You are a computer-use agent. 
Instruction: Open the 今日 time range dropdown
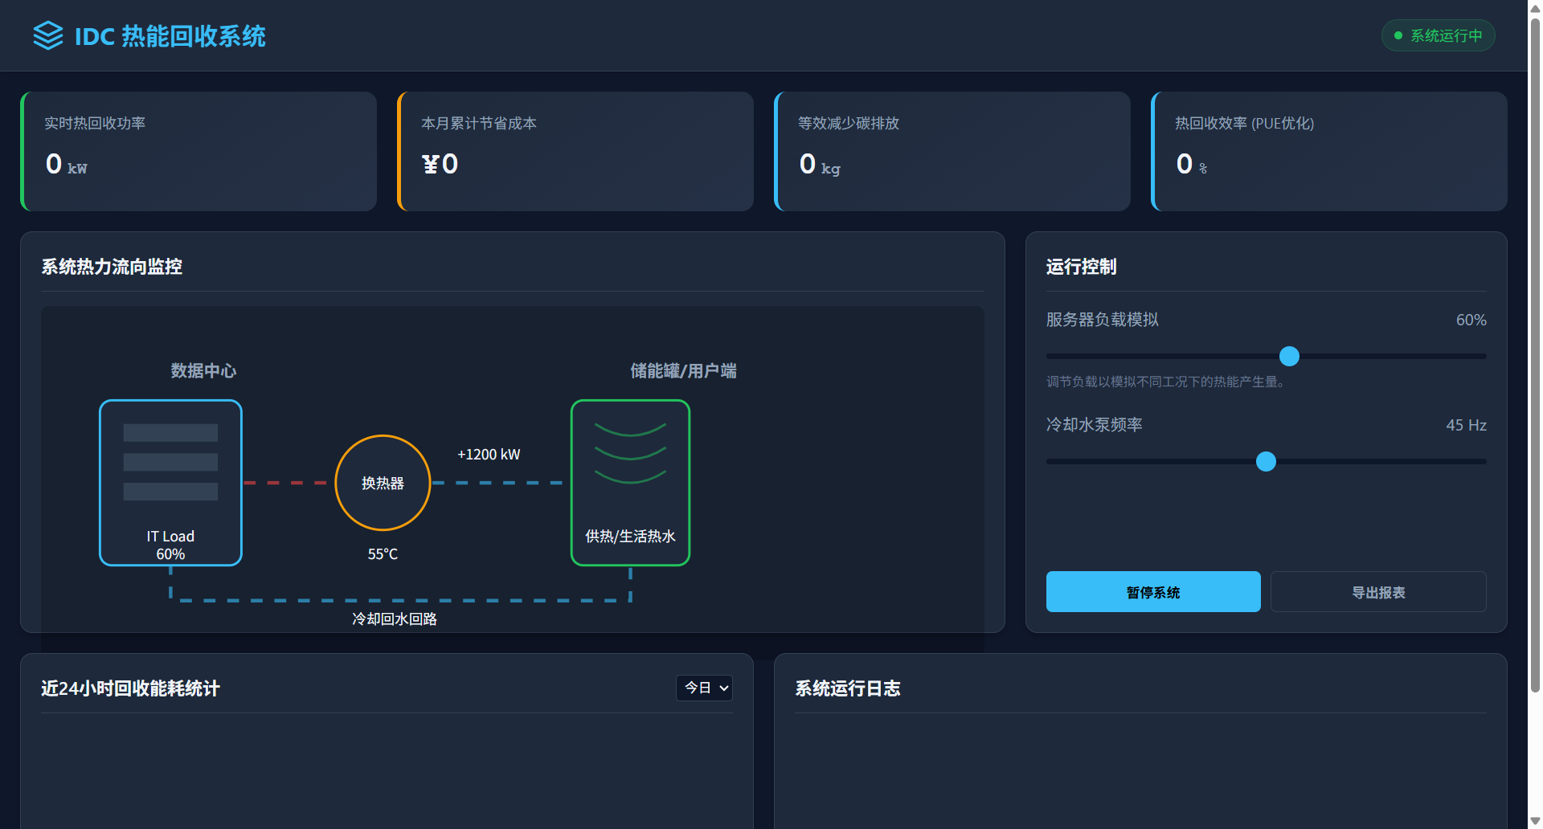[704, 688]
